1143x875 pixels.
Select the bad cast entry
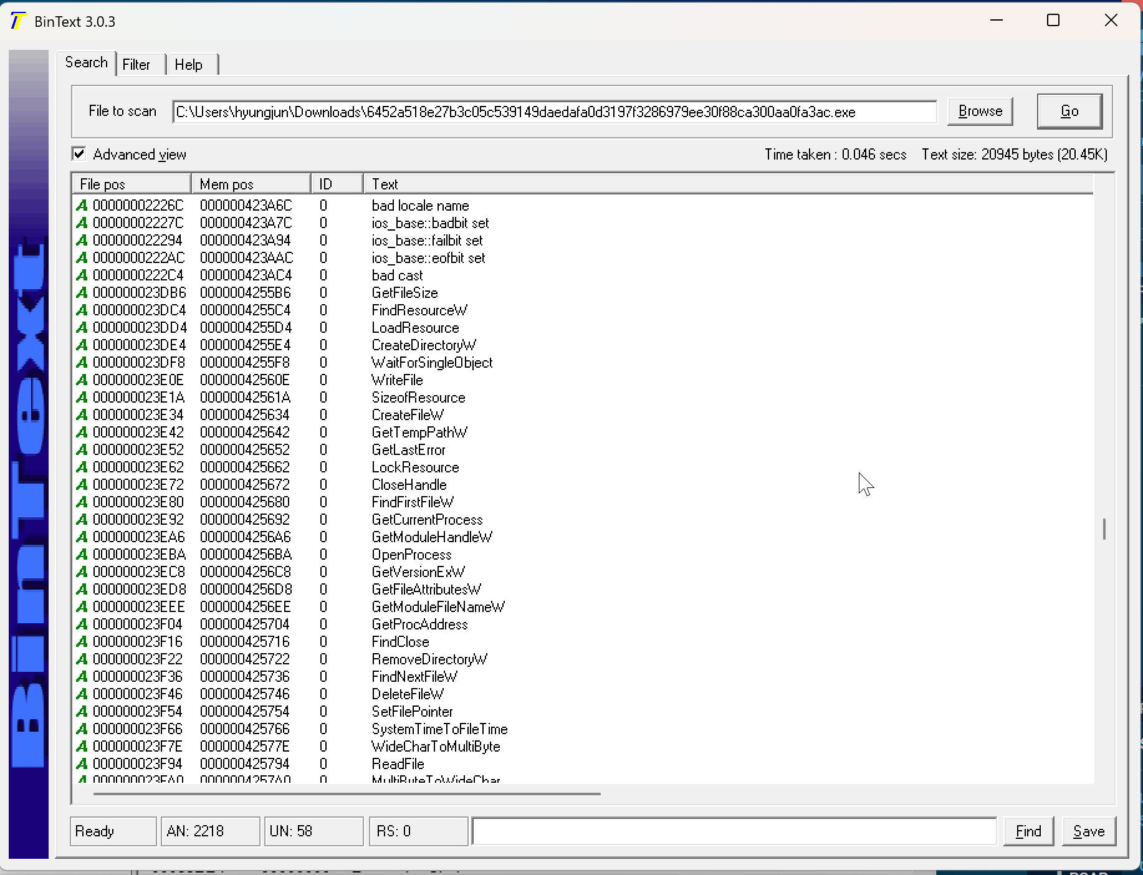click(x=397, y=275)
